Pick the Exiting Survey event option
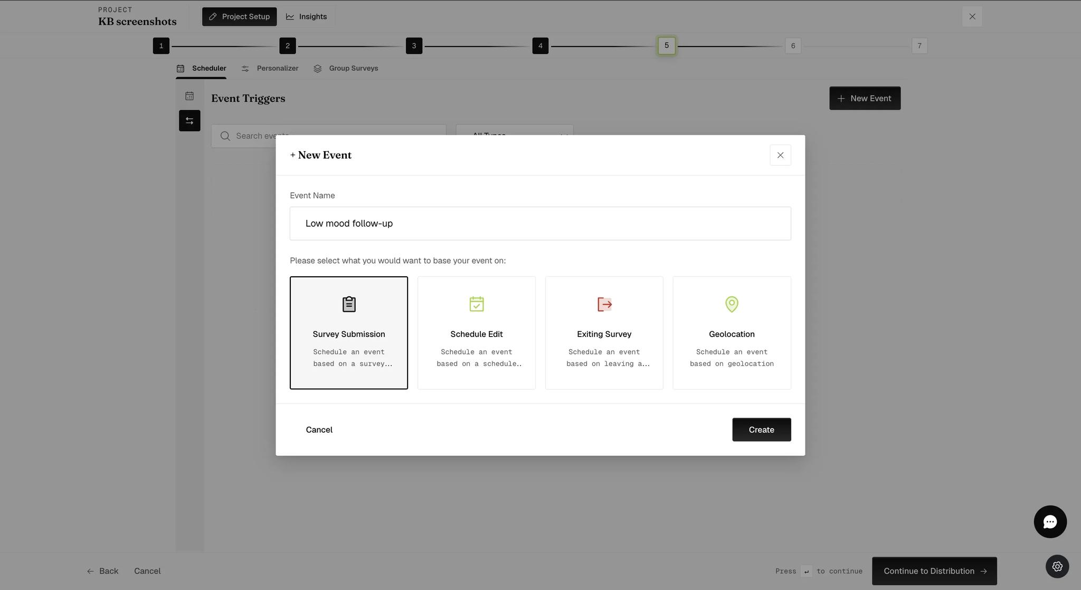The width and height of the screenshot is (1081, 590). click(604, 333)
